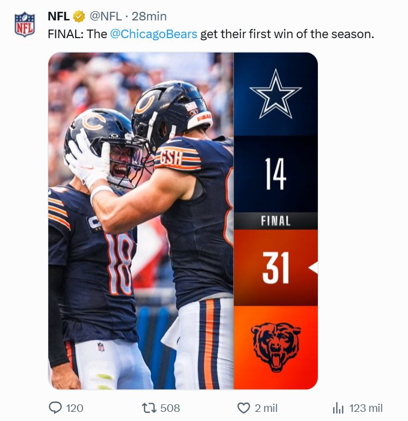Click the reply speech bubble icon

[55, 408]
